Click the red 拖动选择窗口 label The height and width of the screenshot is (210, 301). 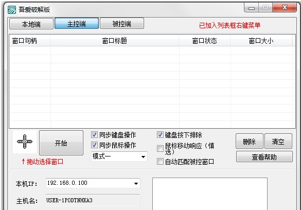42,162
